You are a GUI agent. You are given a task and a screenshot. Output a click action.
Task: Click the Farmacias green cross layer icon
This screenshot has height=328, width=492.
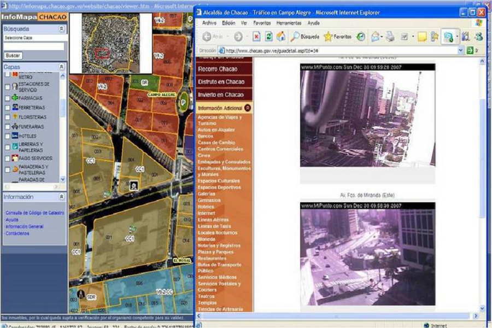click(x=15, y=98)
